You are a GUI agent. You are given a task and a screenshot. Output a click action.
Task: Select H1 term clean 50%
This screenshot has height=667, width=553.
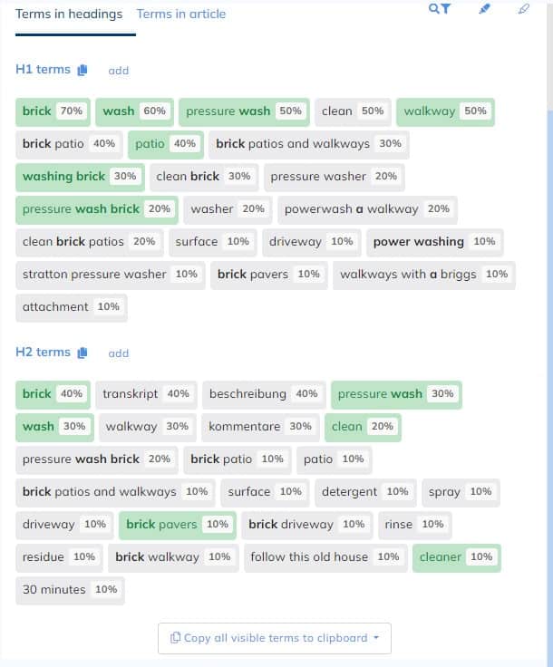click(353, 111)
